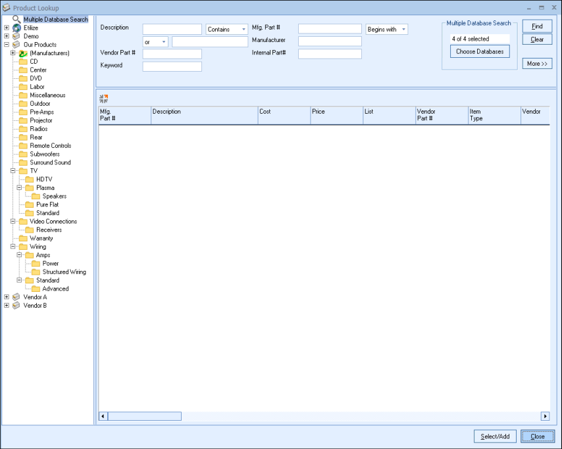Click the Choose Databases button
The image size is (562, 449).
pyautogui.click(x=480, y=51)
